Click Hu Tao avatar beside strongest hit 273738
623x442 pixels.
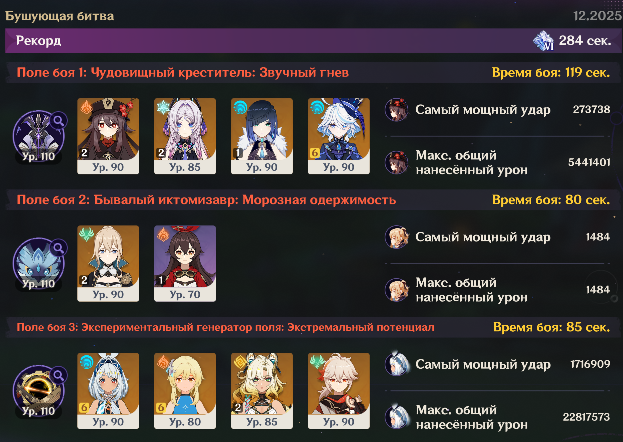[397, 109]
